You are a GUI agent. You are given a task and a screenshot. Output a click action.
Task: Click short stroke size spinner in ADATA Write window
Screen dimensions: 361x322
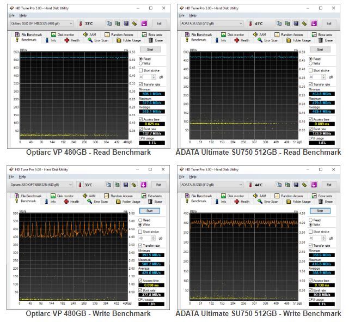point(324,238)
